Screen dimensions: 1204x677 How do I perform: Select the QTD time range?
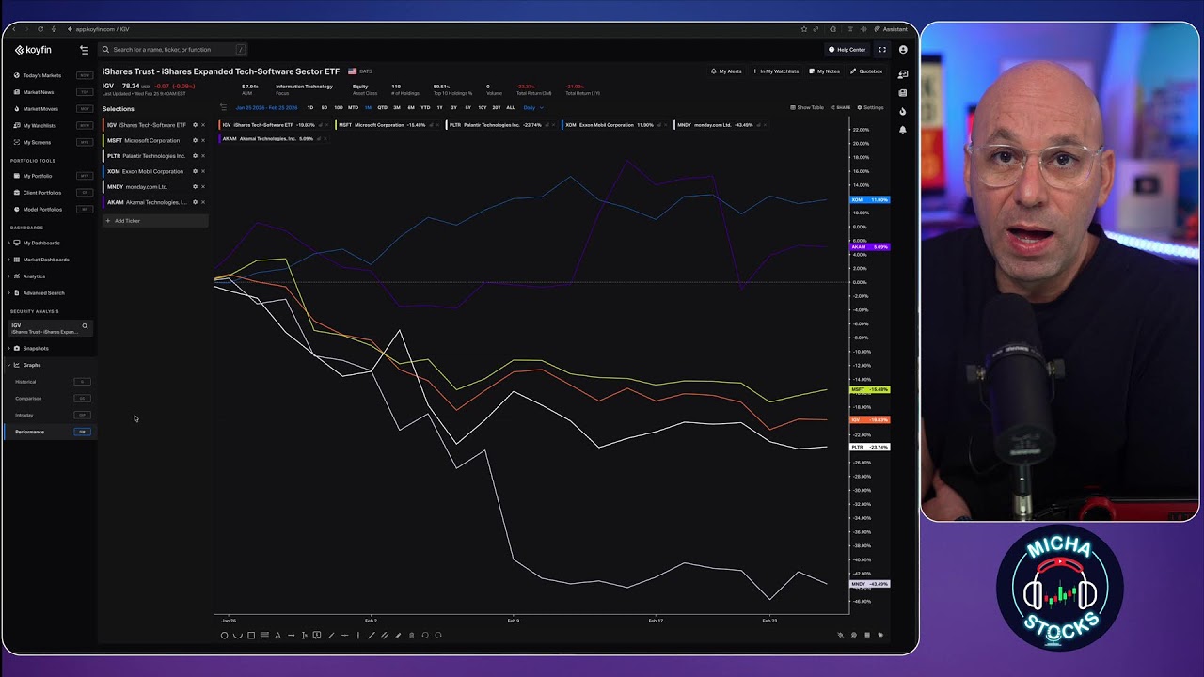click(382, 107)
